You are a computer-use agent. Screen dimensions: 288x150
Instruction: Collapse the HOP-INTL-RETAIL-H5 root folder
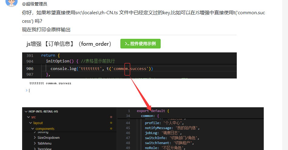25,111
